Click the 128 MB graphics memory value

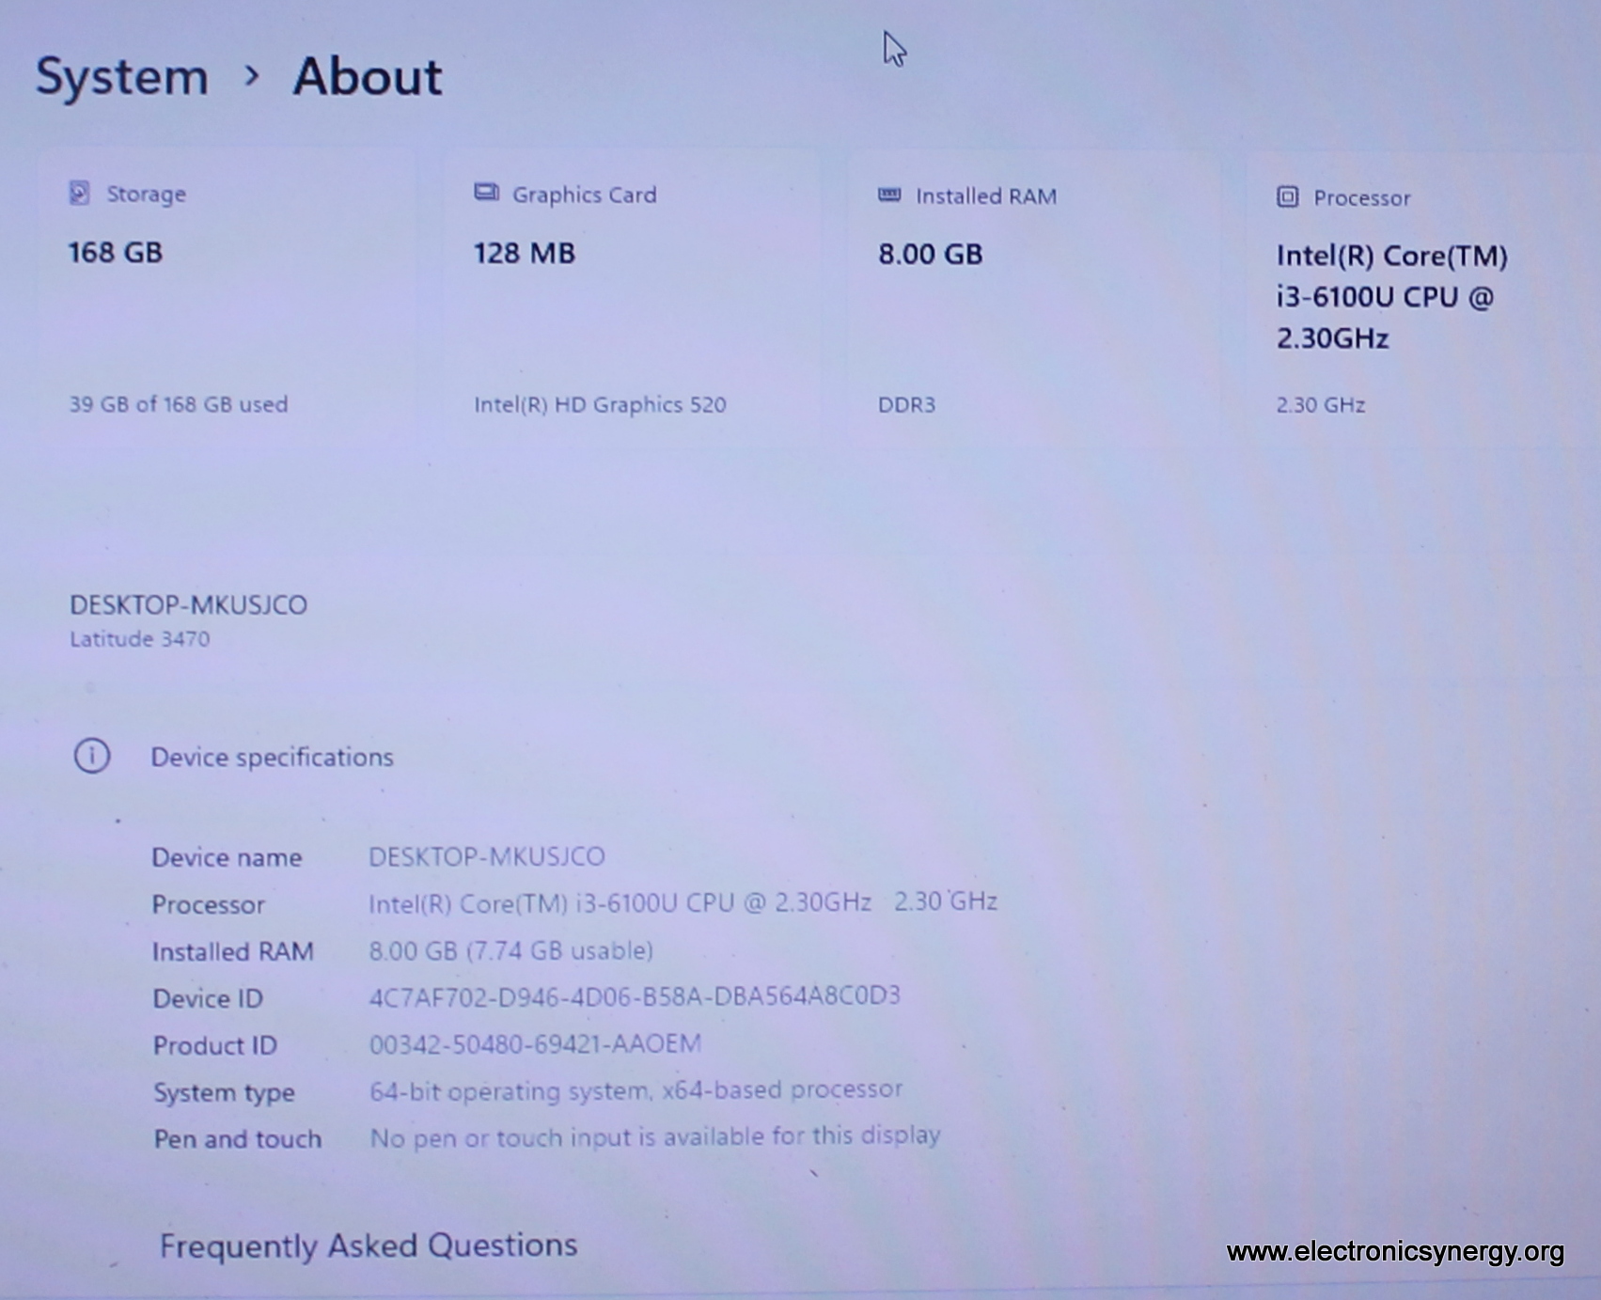point(524,254)
